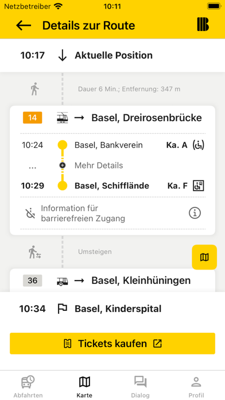Open the Profil tab
The width and height of the screenshot is (225, 400).
tap(196, 387)
